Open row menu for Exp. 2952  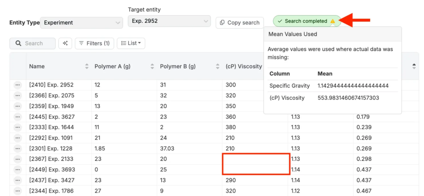[17, 85]
